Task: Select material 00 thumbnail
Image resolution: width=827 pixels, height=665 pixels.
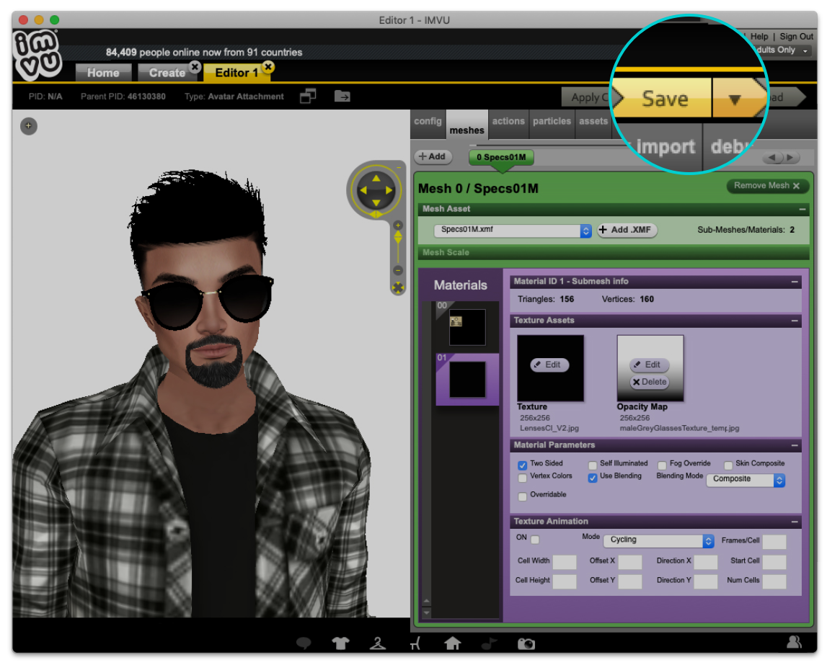Action: click(467, 327)
